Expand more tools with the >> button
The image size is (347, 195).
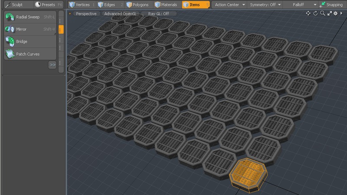tap(52, 65)
